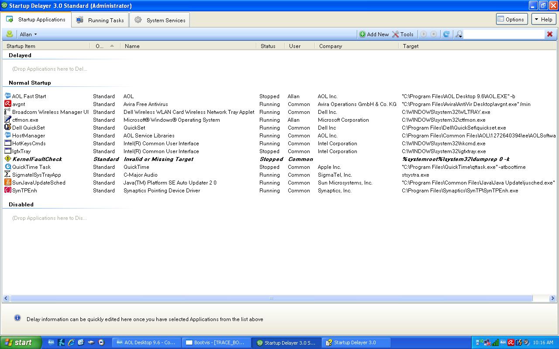Click the SigmatelSysTrayApp sigma icon
Screen dimensions: 559x349
8,174
